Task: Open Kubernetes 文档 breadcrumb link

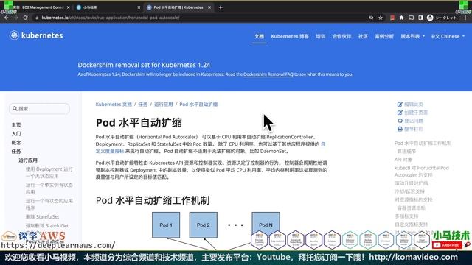Action: click(114, 105)
